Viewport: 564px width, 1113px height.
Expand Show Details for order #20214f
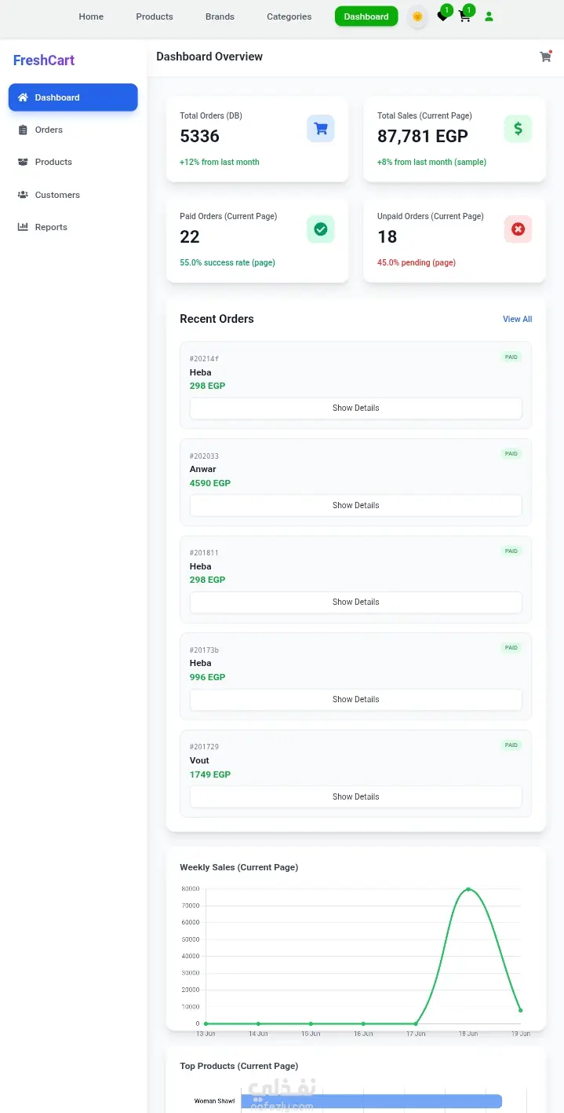click(x=355, y=408)
